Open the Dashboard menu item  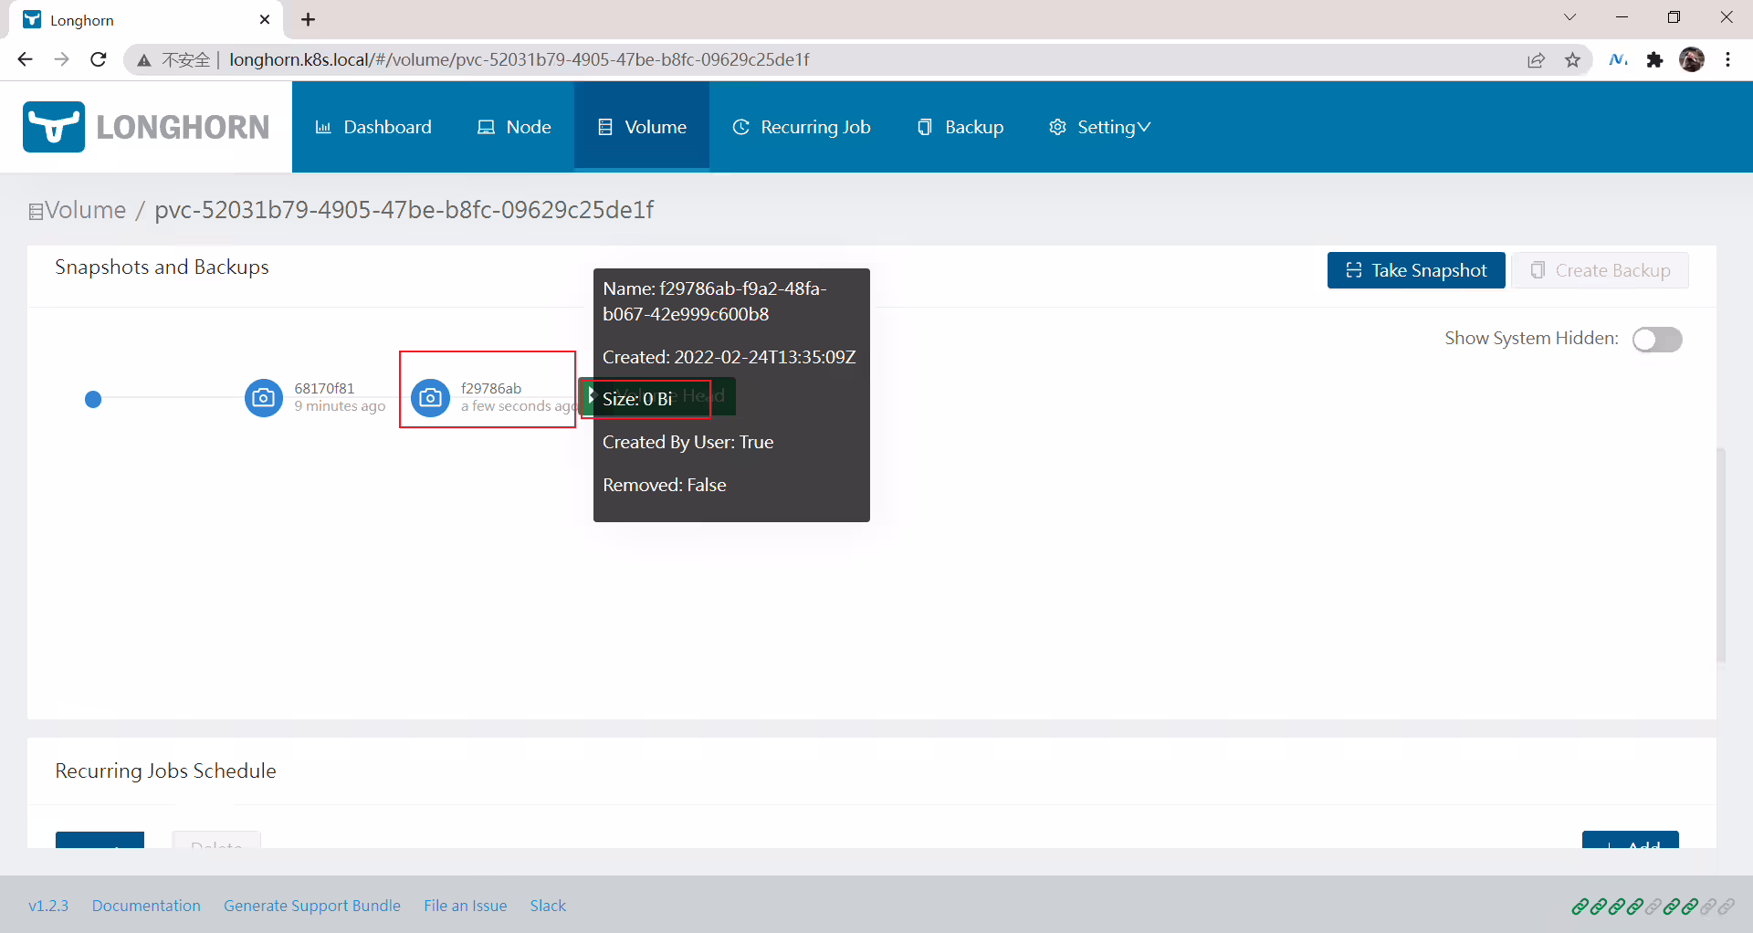pos(373,127)
